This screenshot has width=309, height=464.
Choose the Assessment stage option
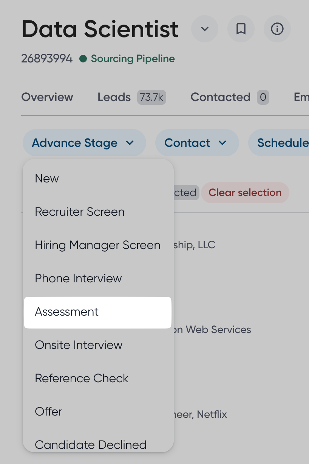[67, 312]
